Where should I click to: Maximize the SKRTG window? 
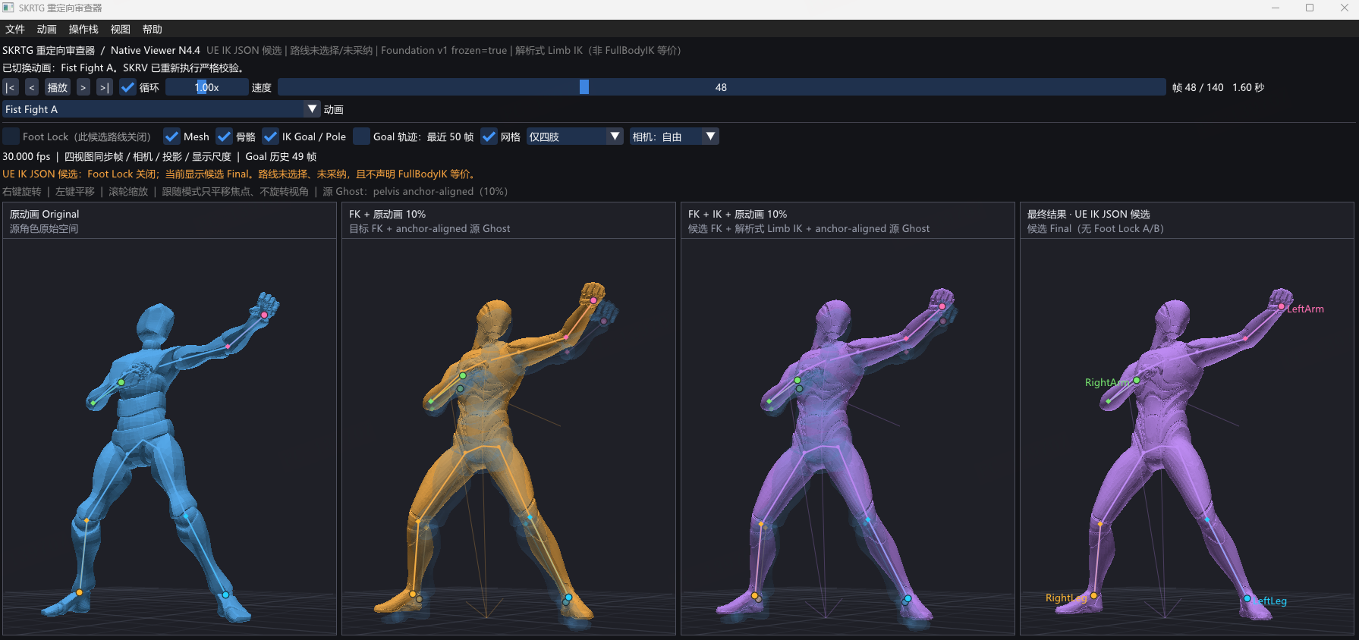pos(1310,8)
